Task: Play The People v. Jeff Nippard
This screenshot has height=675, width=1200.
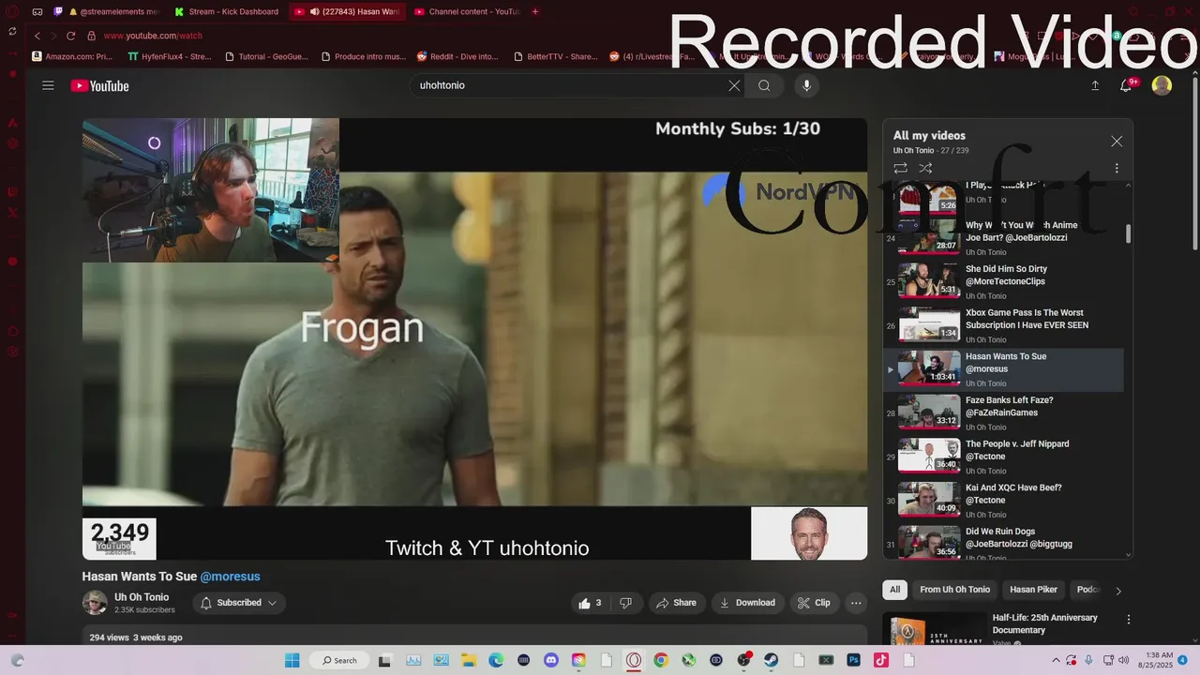Action: (x=1004, y=457)
